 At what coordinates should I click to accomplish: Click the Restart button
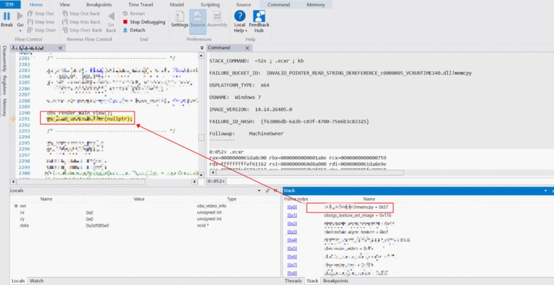134,13
